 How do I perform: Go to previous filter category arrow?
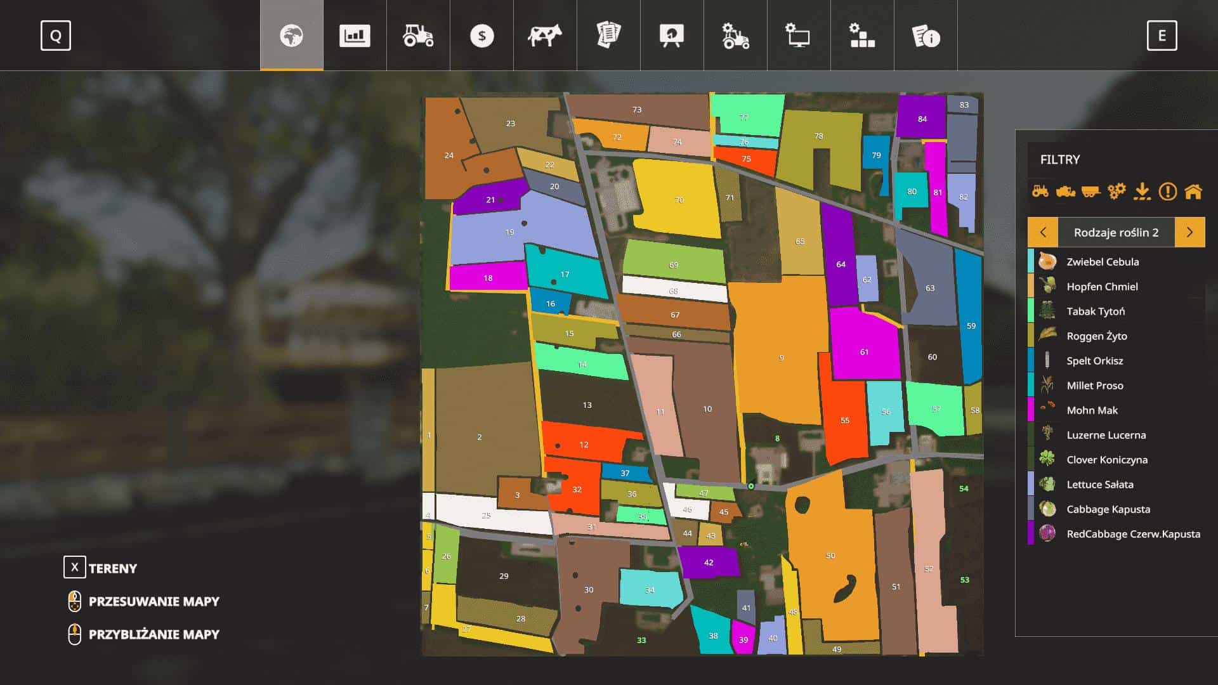point(1043,232)
